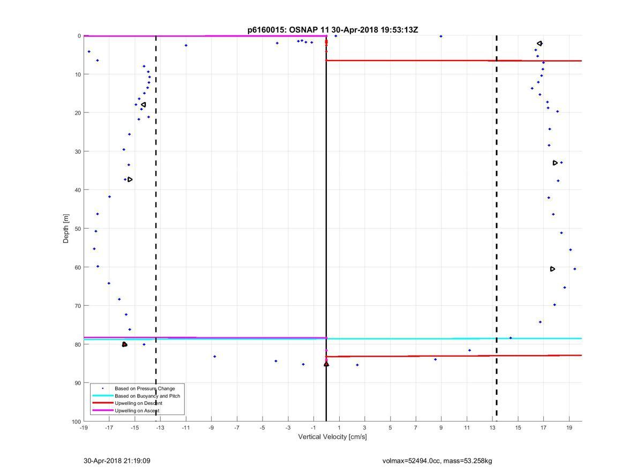Screen dimensions: 643x474
Task: Click legend entry 'Based on Pressure Change'
Action: click(x=145, y=388)
